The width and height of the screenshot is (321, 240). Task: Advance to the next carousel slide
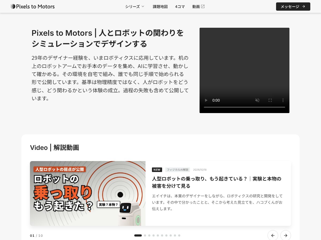click(286, 235)
